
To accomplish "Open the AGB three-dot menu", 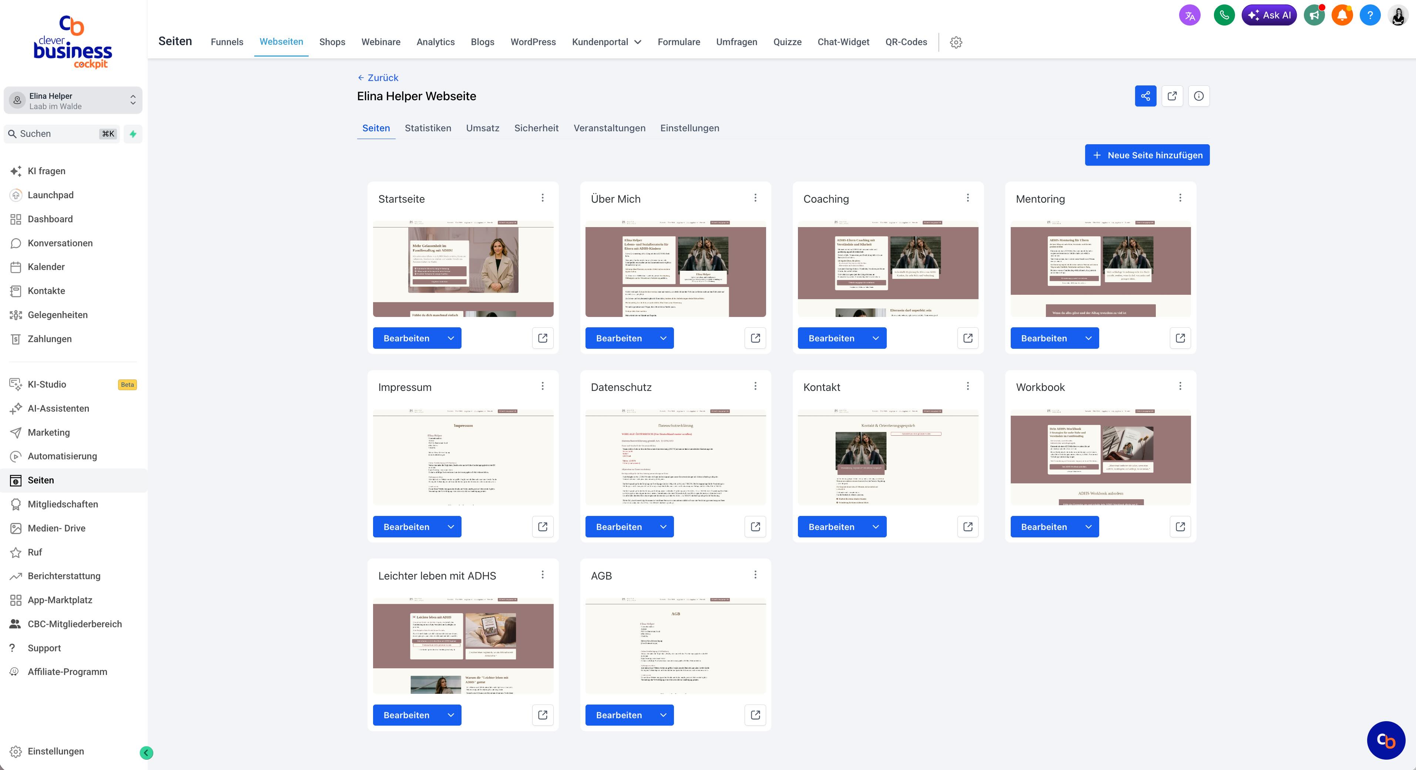I will 755,574.
